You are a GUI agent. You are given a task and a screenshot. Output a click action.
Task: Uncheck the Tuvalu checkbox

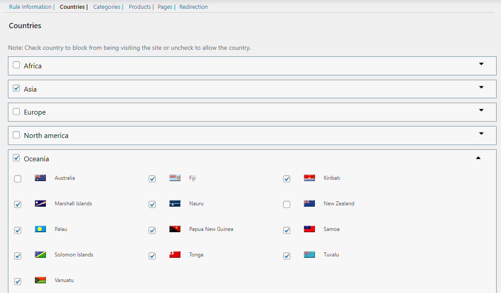click(287, 256)
